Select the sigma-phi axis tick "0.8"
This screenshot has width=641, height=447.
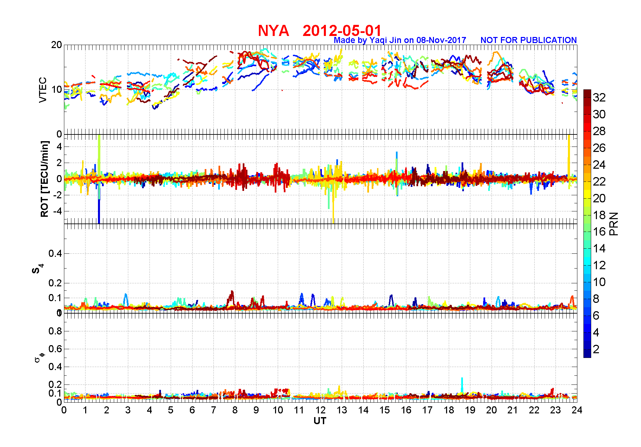tap(55, 331)
